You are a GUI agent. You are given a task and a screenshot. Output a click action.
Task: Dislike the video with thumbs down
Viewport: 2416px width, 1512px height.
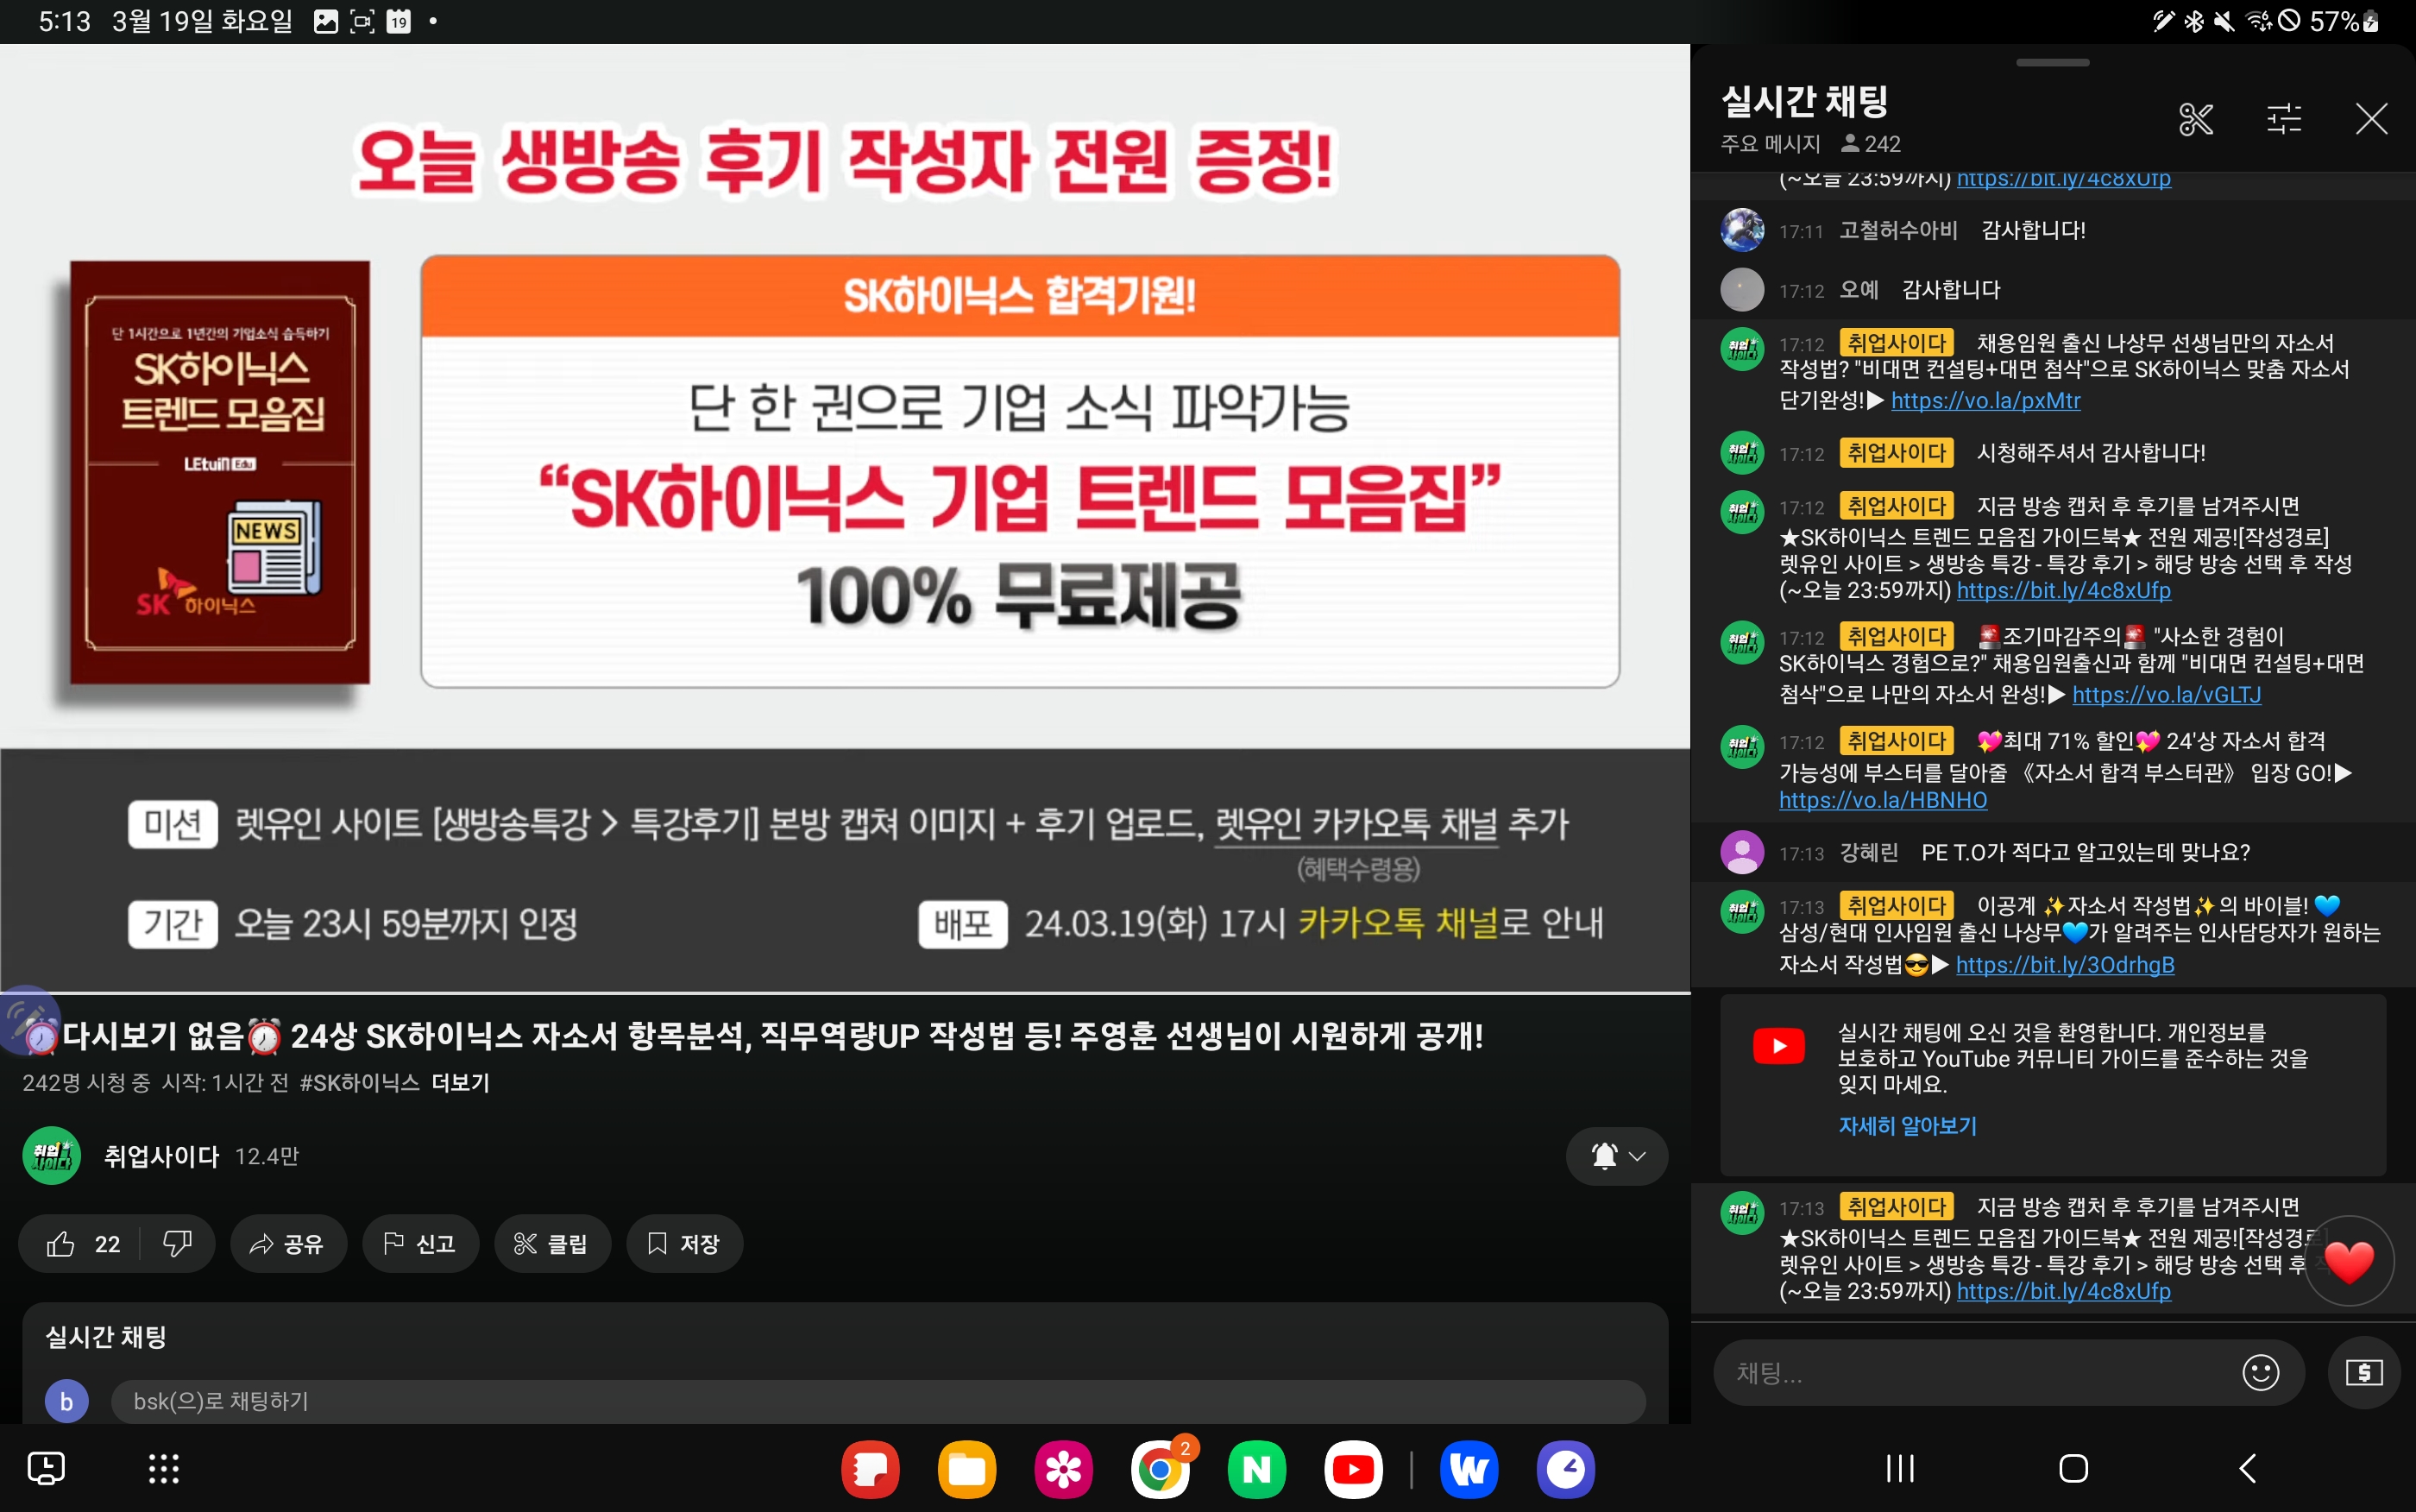click(x=178, y=1243)
